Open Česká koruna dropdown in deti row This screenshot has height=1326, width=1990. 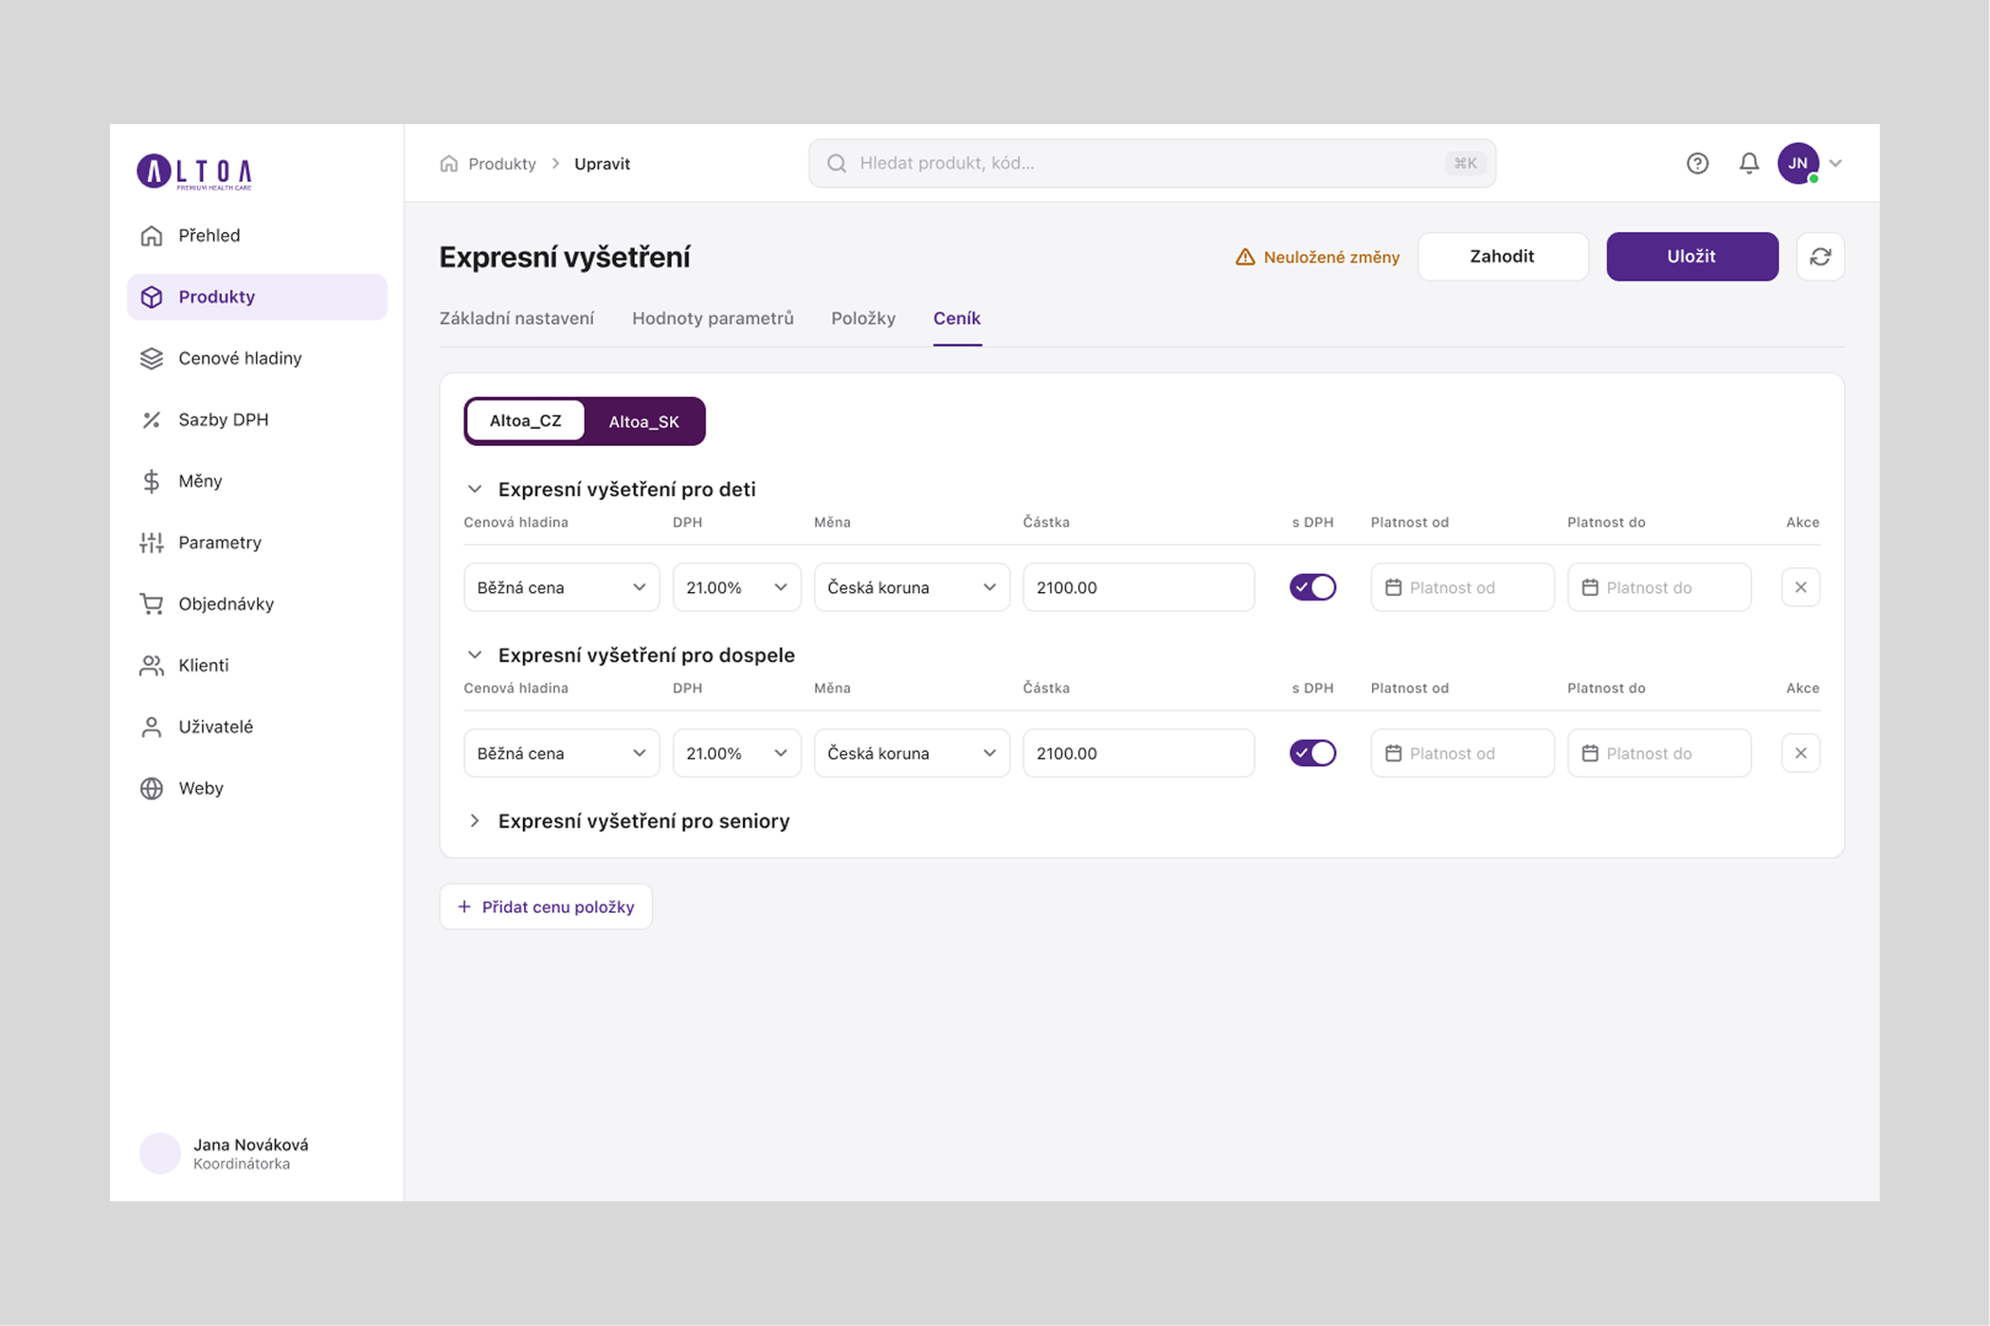click(x=912, y=588)
